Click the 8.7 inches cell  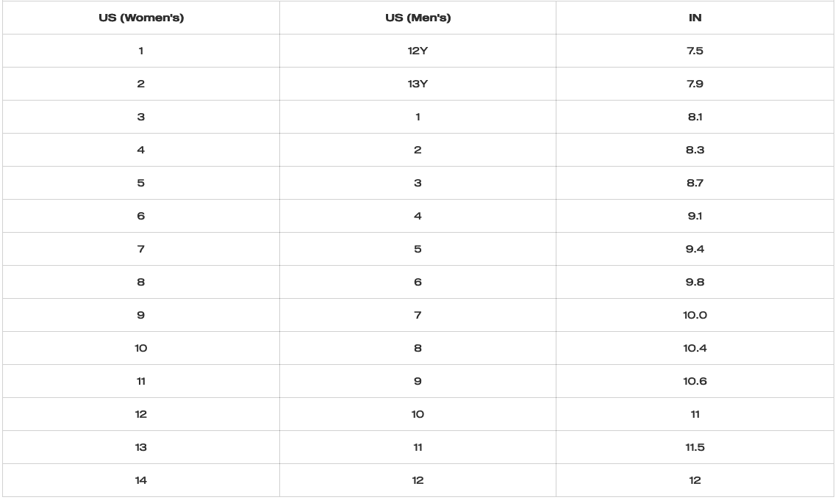[x=695, y=183]
